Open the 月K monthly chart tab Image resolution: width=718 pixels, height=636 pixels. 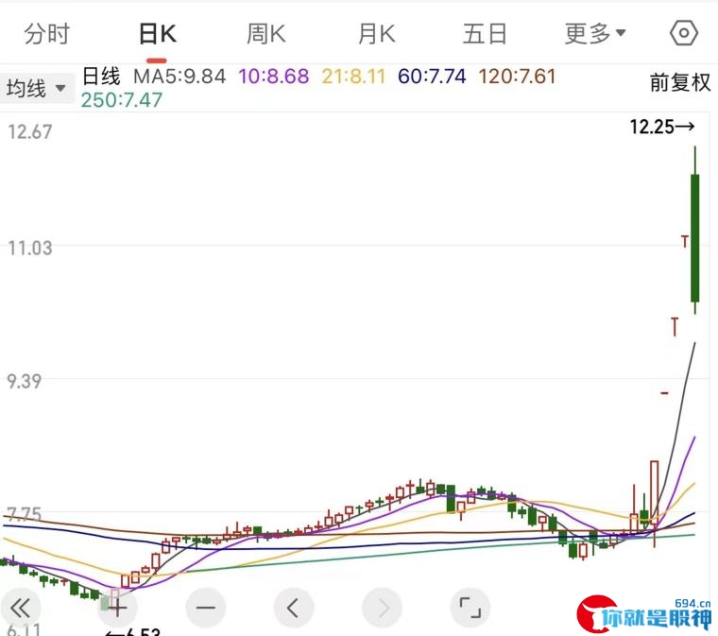click(x=376, y=34)
